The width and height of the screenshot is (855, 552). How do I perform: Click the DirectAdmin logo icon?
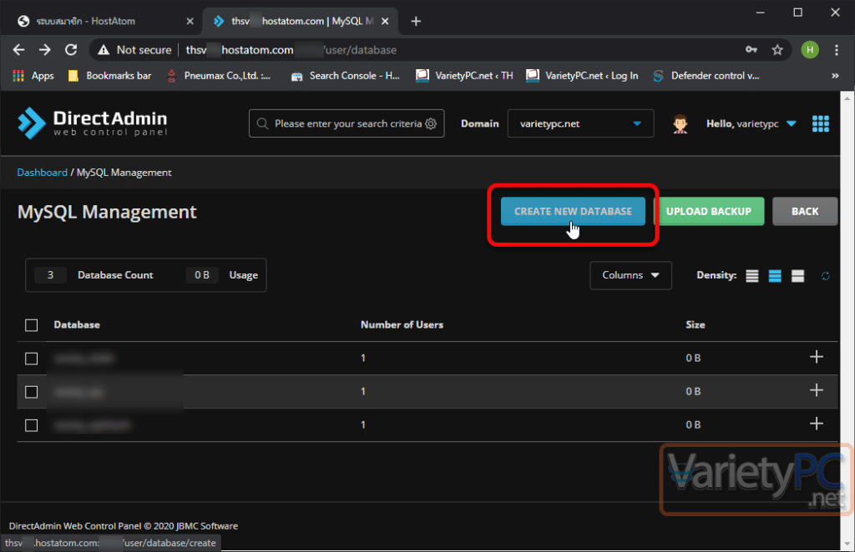(32, 123)
